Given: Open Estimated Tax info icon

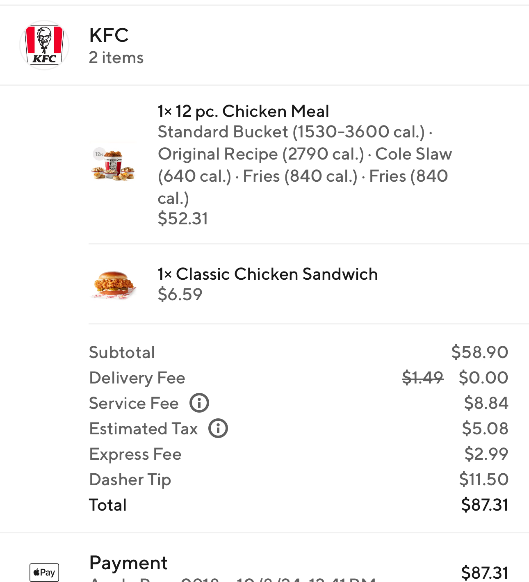Looking at the screenshot, I should (218, 428).
